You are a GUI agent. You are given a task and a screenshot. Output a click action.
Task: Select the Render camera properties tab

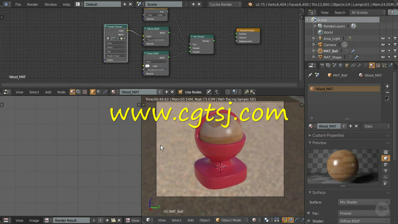tap(322, 66)
